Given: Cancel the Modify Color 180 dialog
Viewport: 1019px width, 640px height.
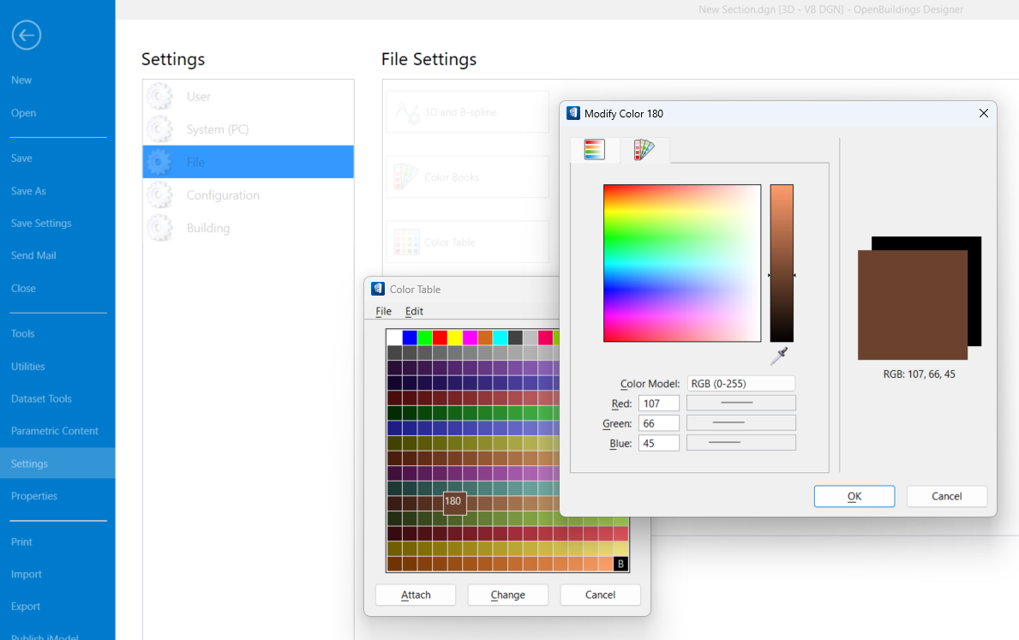Looking at the screenshot, I should pyautogui.click(x=946, y=496).
